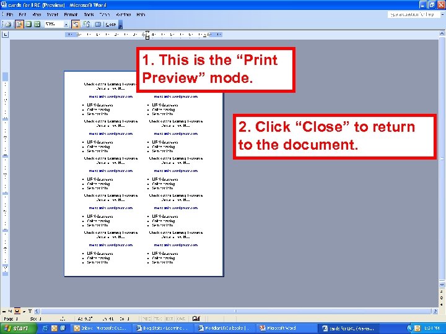Click the Next Page double-arrow button

coord(442,304)
